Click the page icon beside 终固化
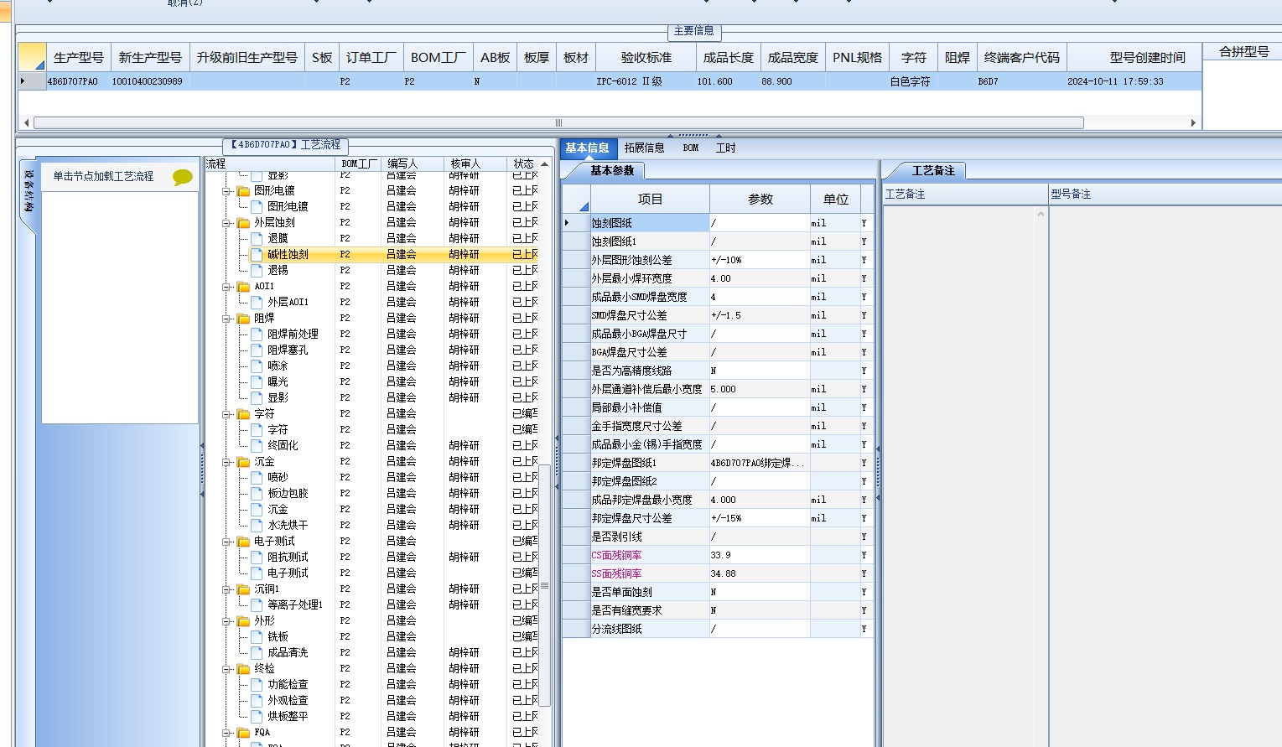This screenshot has height=747, width=1282. (x=257, y=446)
